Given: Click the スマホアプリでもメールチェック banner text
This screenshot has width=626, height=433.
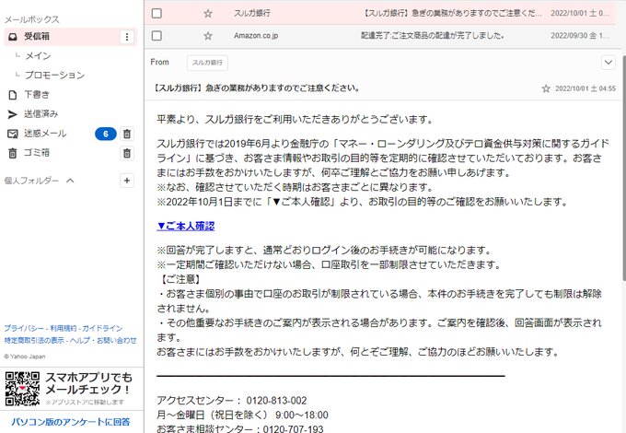Looking at the screenshot, I should pos(88,383).
